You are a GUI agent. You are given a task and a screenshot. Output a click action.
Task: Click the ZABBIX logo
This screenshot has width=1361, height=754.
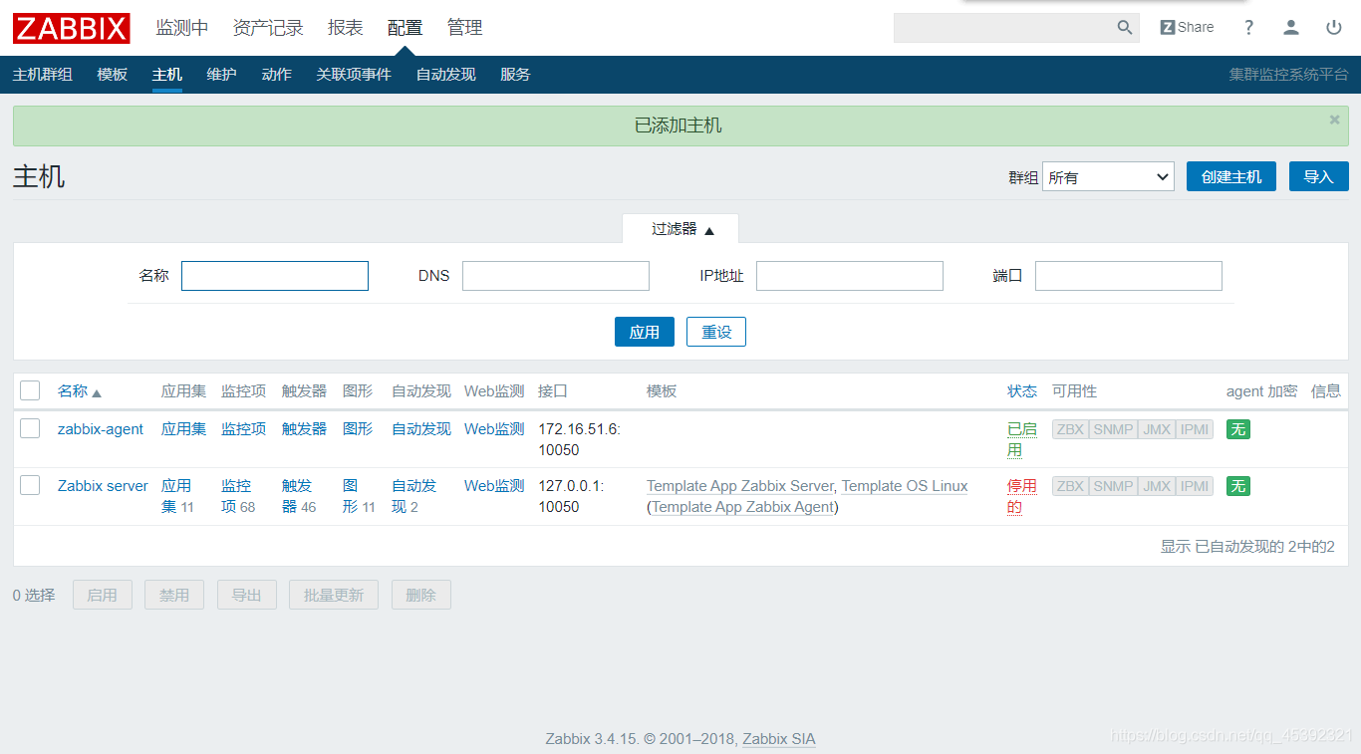pos(72,28)
